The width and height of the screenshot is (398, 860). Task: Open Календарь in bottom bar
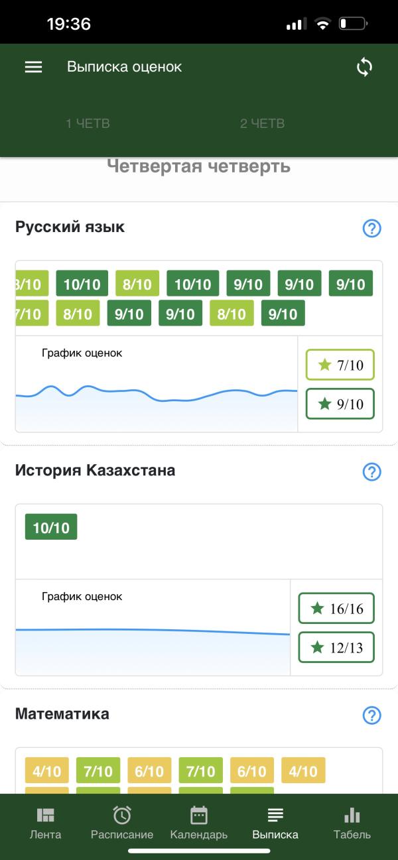(x=199, y=823)
